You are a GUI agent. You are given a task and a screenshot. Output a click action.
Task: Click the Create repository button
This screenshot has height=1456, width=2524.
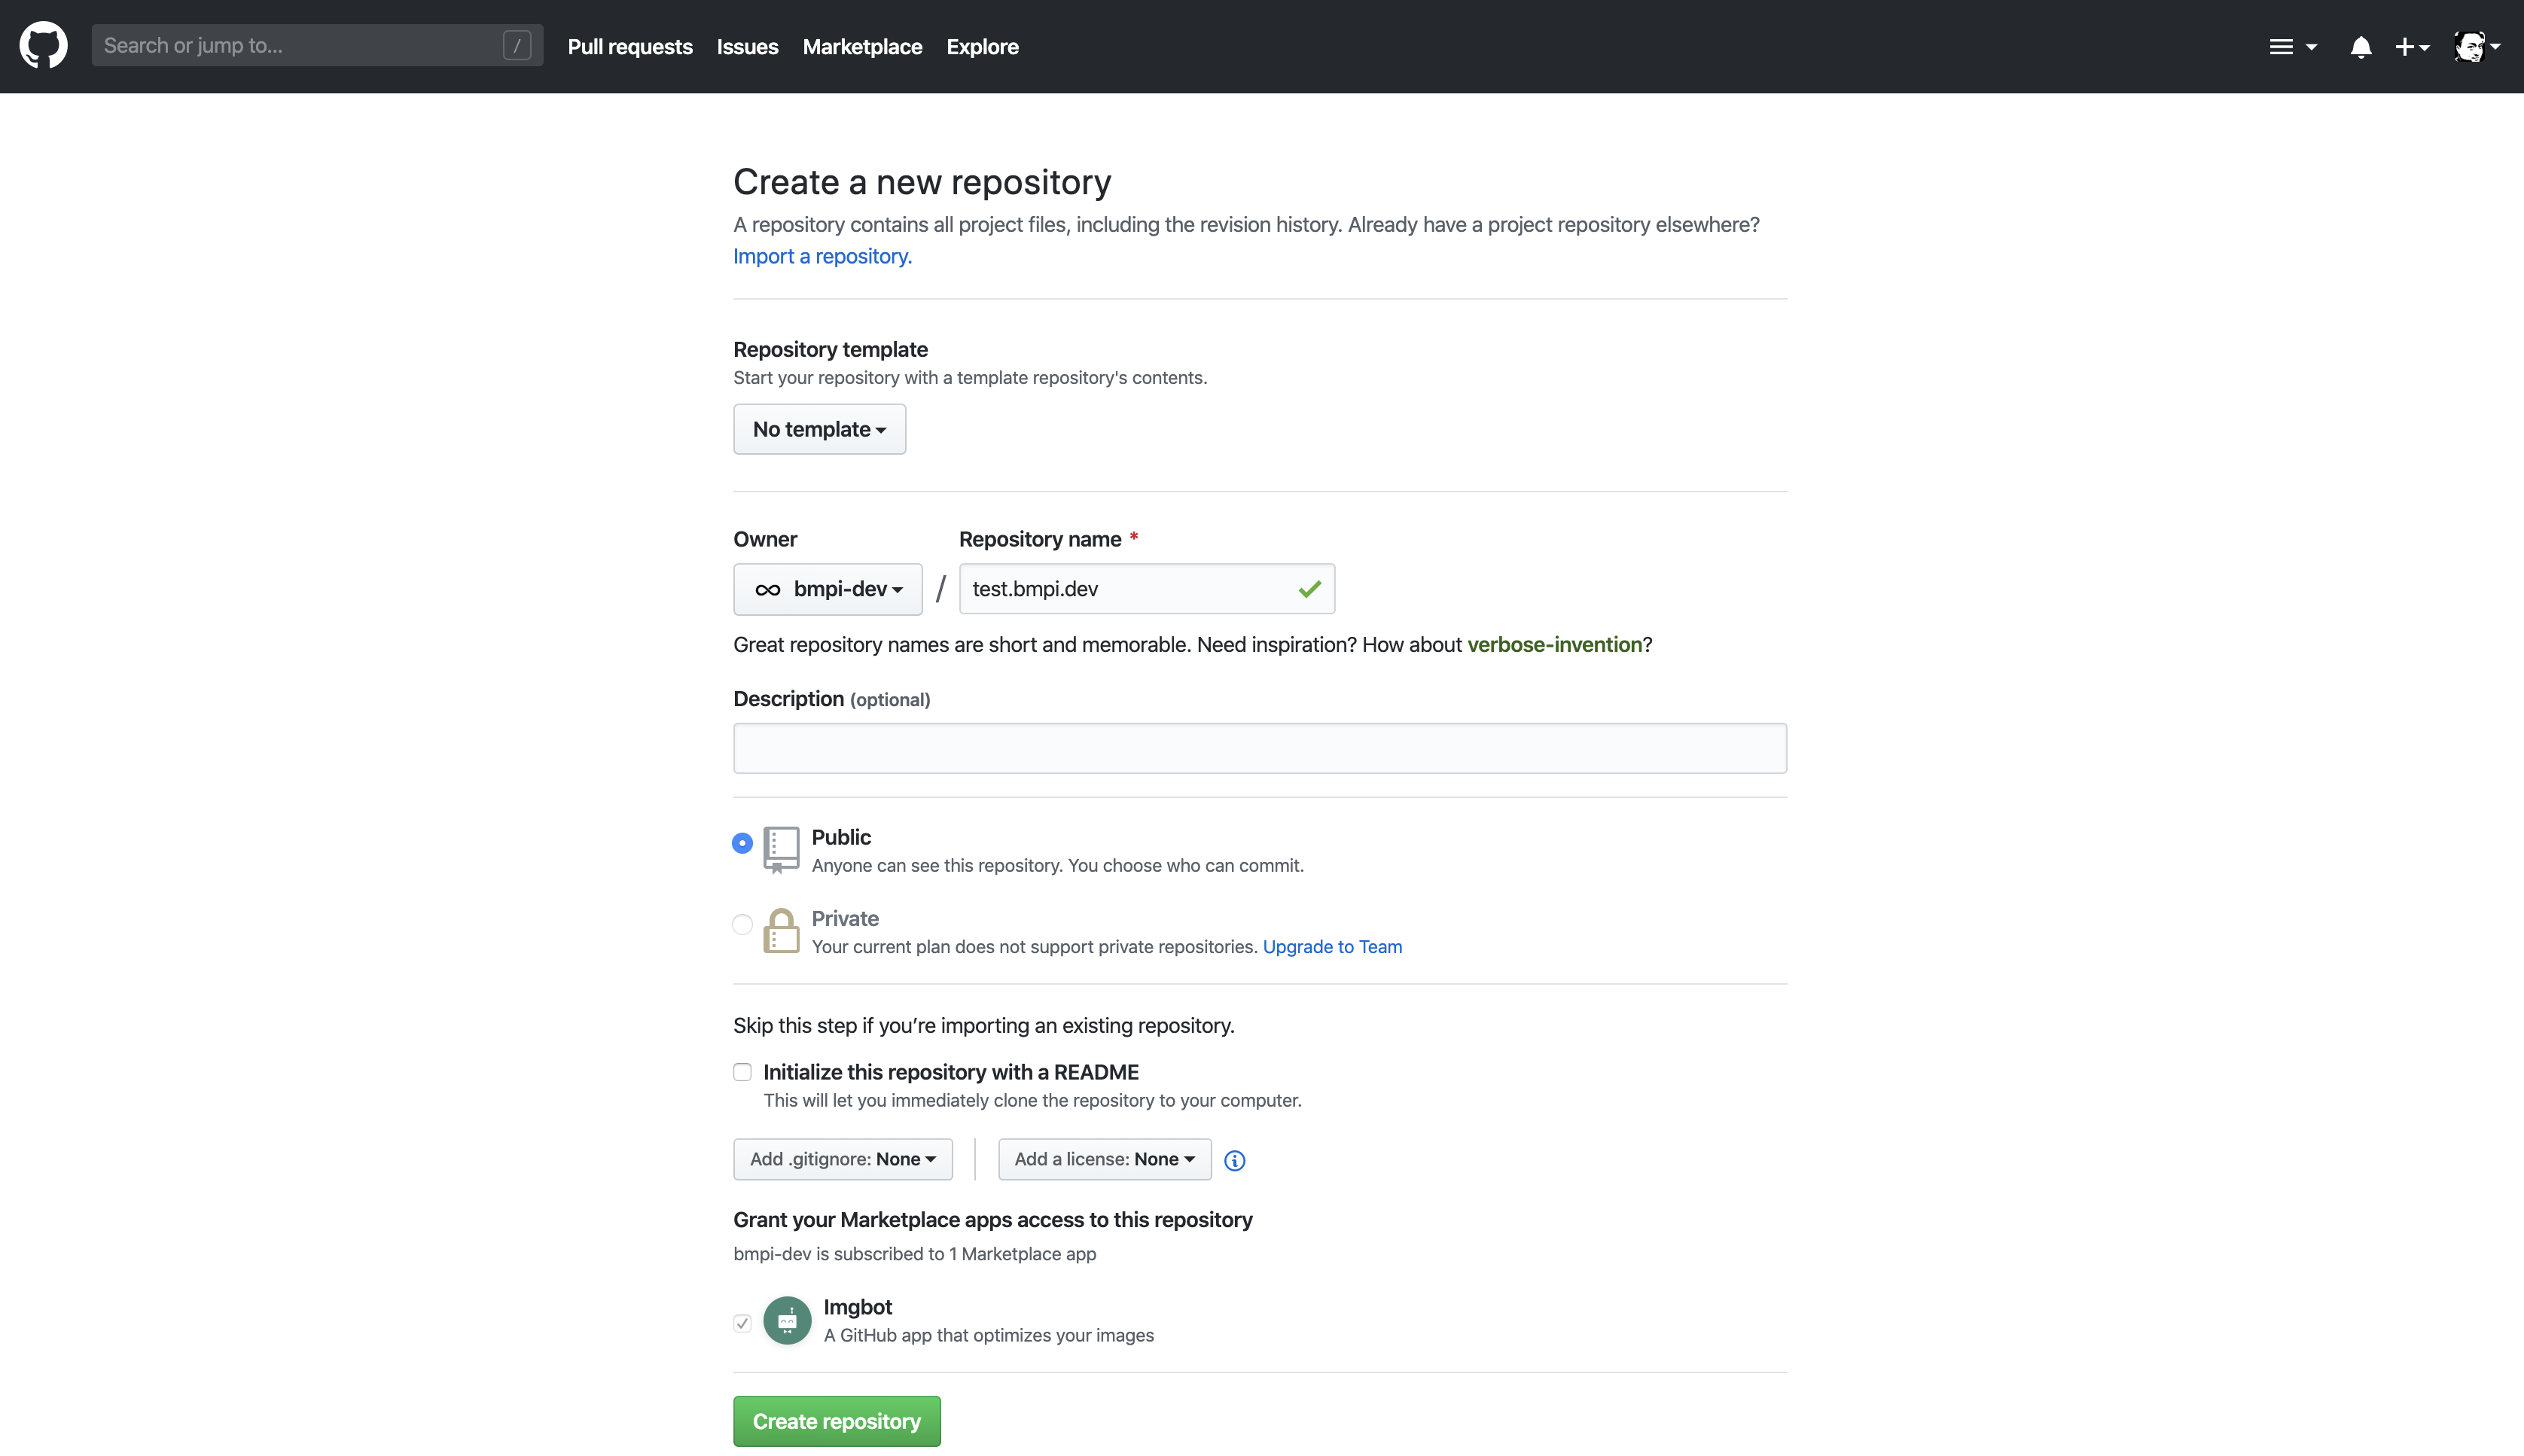836,1421
